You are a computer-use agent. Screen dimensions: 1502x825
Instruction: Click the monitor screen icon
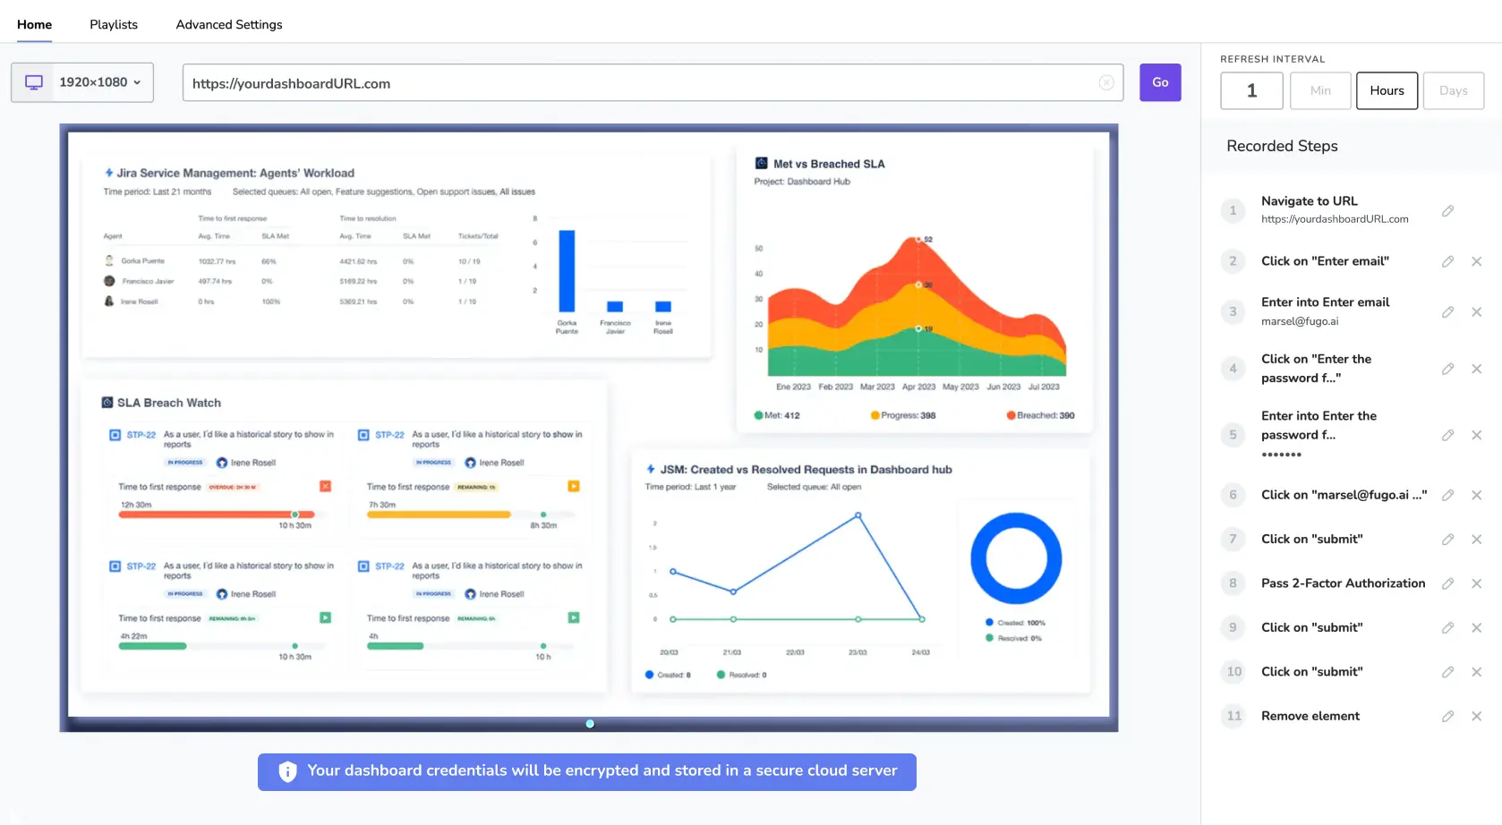point(34,82)
